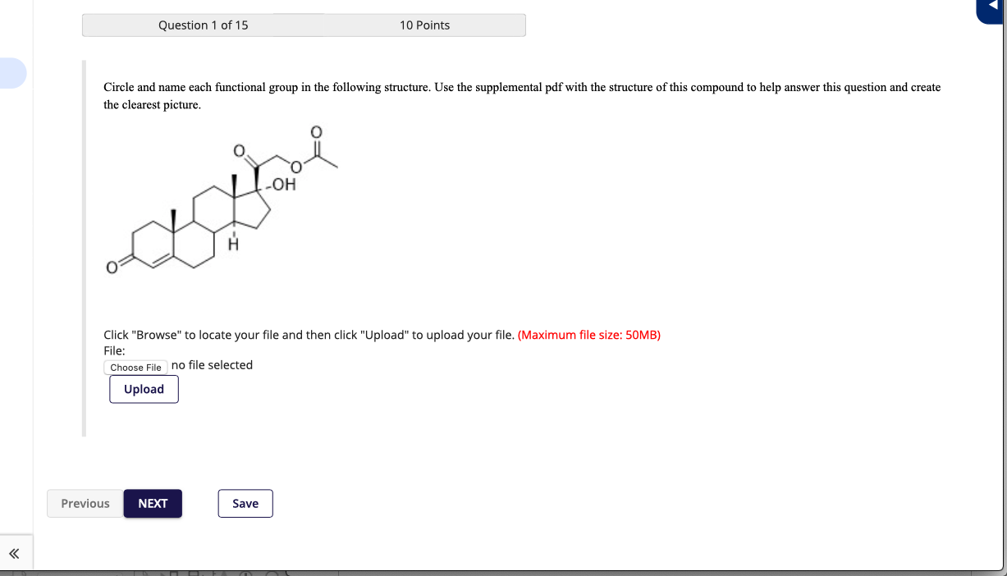Click the 10 Points label
Screen dimensions: 1007x576
(x=424, y=25)
